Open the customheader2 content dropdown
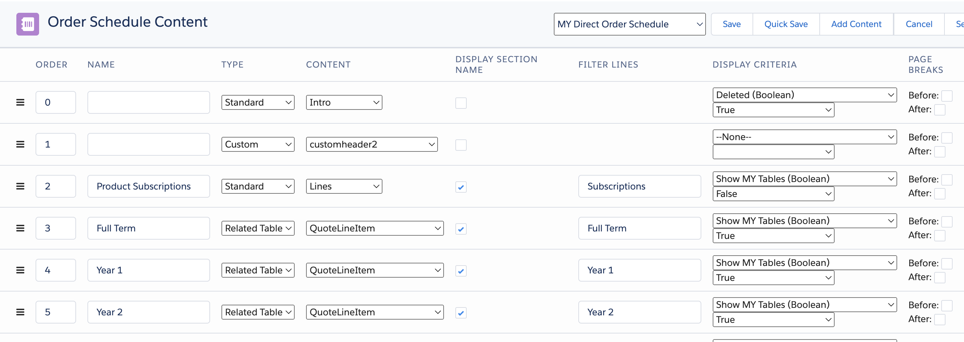 371,144
